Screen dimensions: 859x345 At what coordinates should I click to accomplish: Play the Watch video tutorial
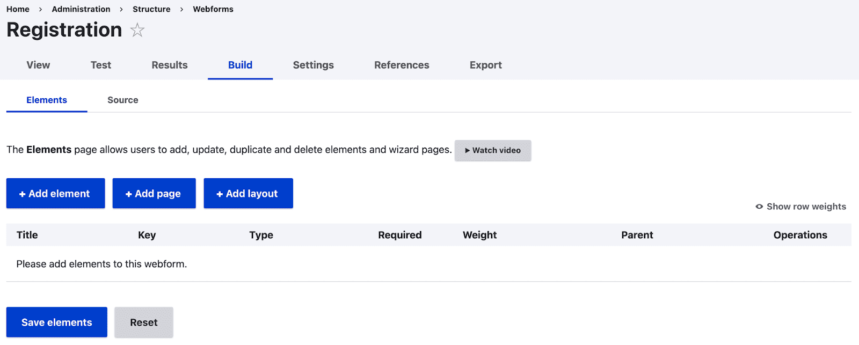point(492,150)
